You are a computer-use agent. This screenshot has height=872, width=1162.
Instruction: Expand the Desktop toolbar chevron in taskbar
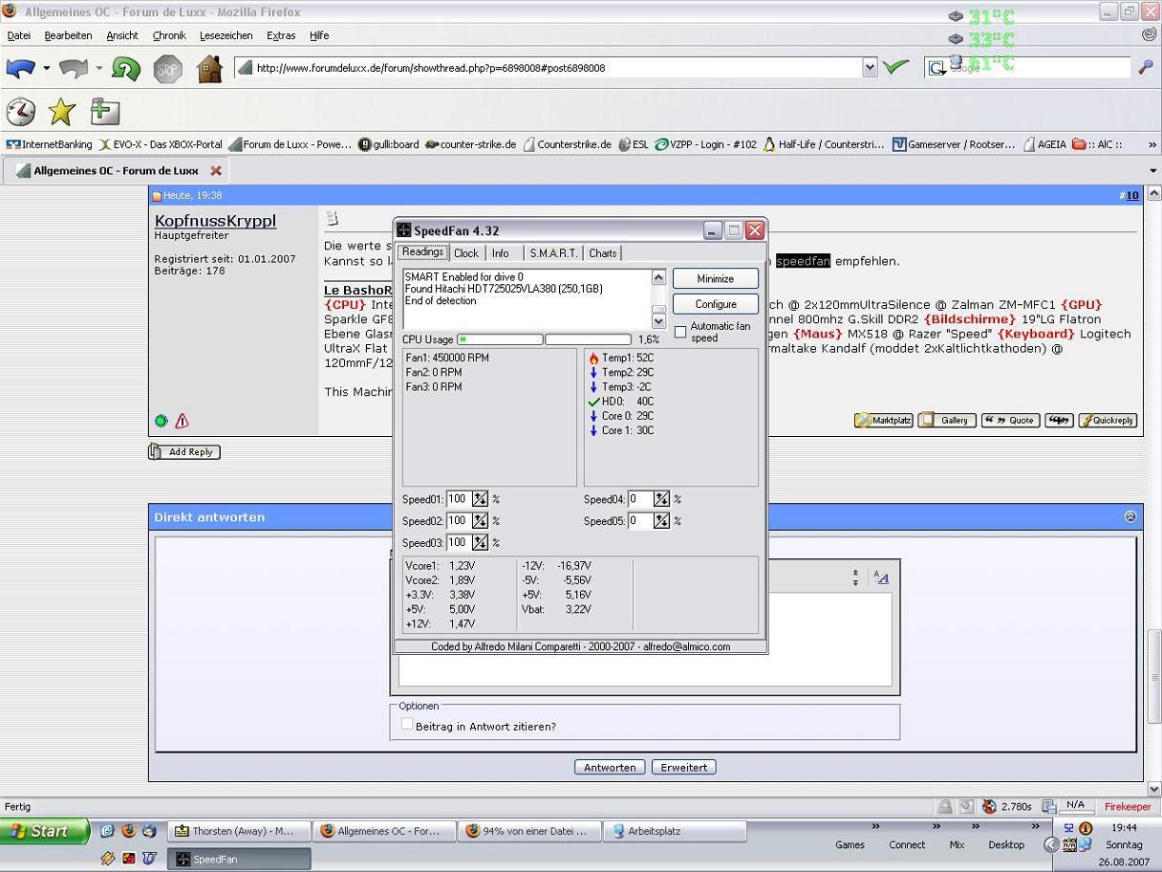click(x=1035, y=827)
